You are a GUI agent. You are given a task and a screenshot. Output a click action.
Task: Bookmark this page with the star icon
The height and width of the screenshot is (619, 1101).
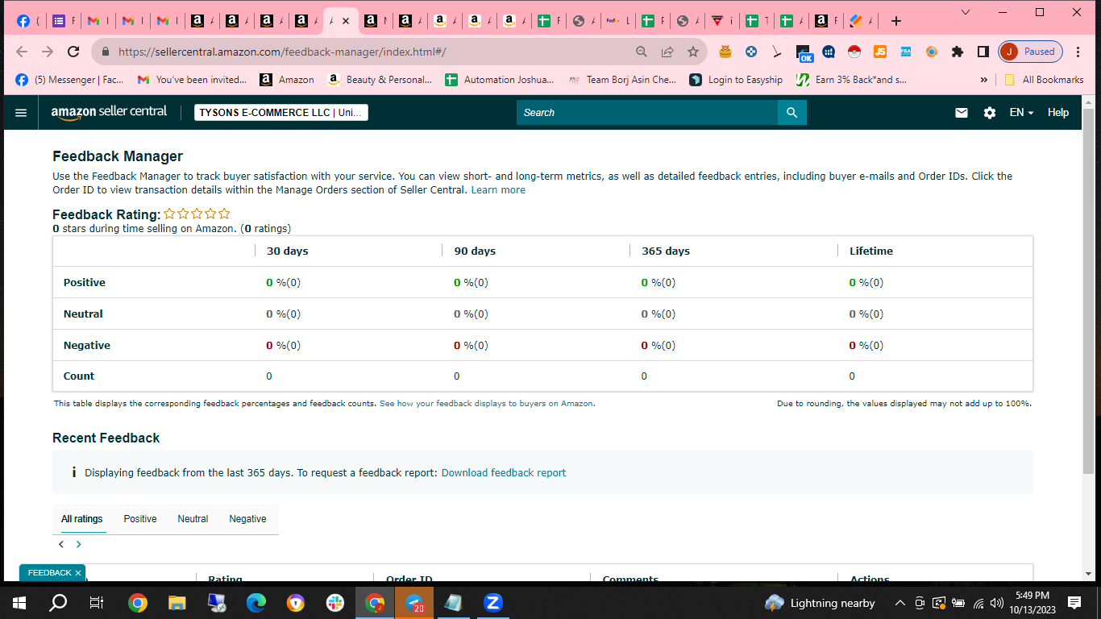coord(693,52)
